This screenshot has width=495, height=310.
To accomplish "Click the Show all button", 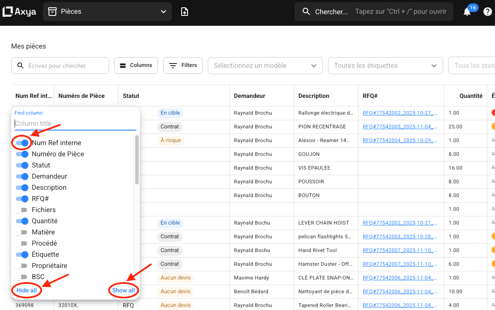I will tap(123, 291).
